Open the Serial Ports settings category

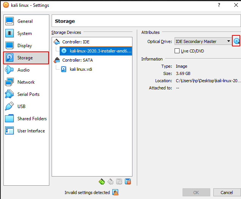pos(26,94)
